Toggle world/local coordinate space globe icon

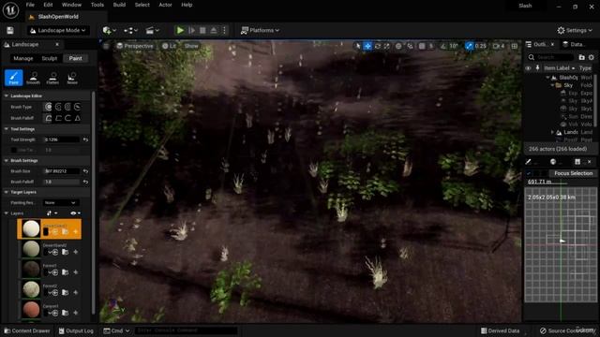tap(398, 46)
